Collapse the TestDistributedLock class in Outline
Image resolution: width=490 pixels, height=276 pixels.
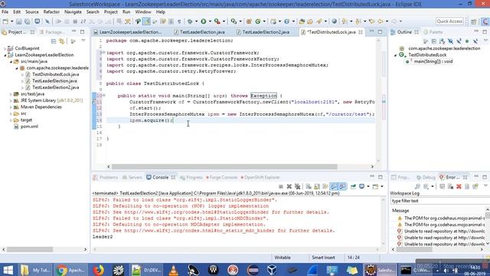pyautogui.click(x=395, y=55)
